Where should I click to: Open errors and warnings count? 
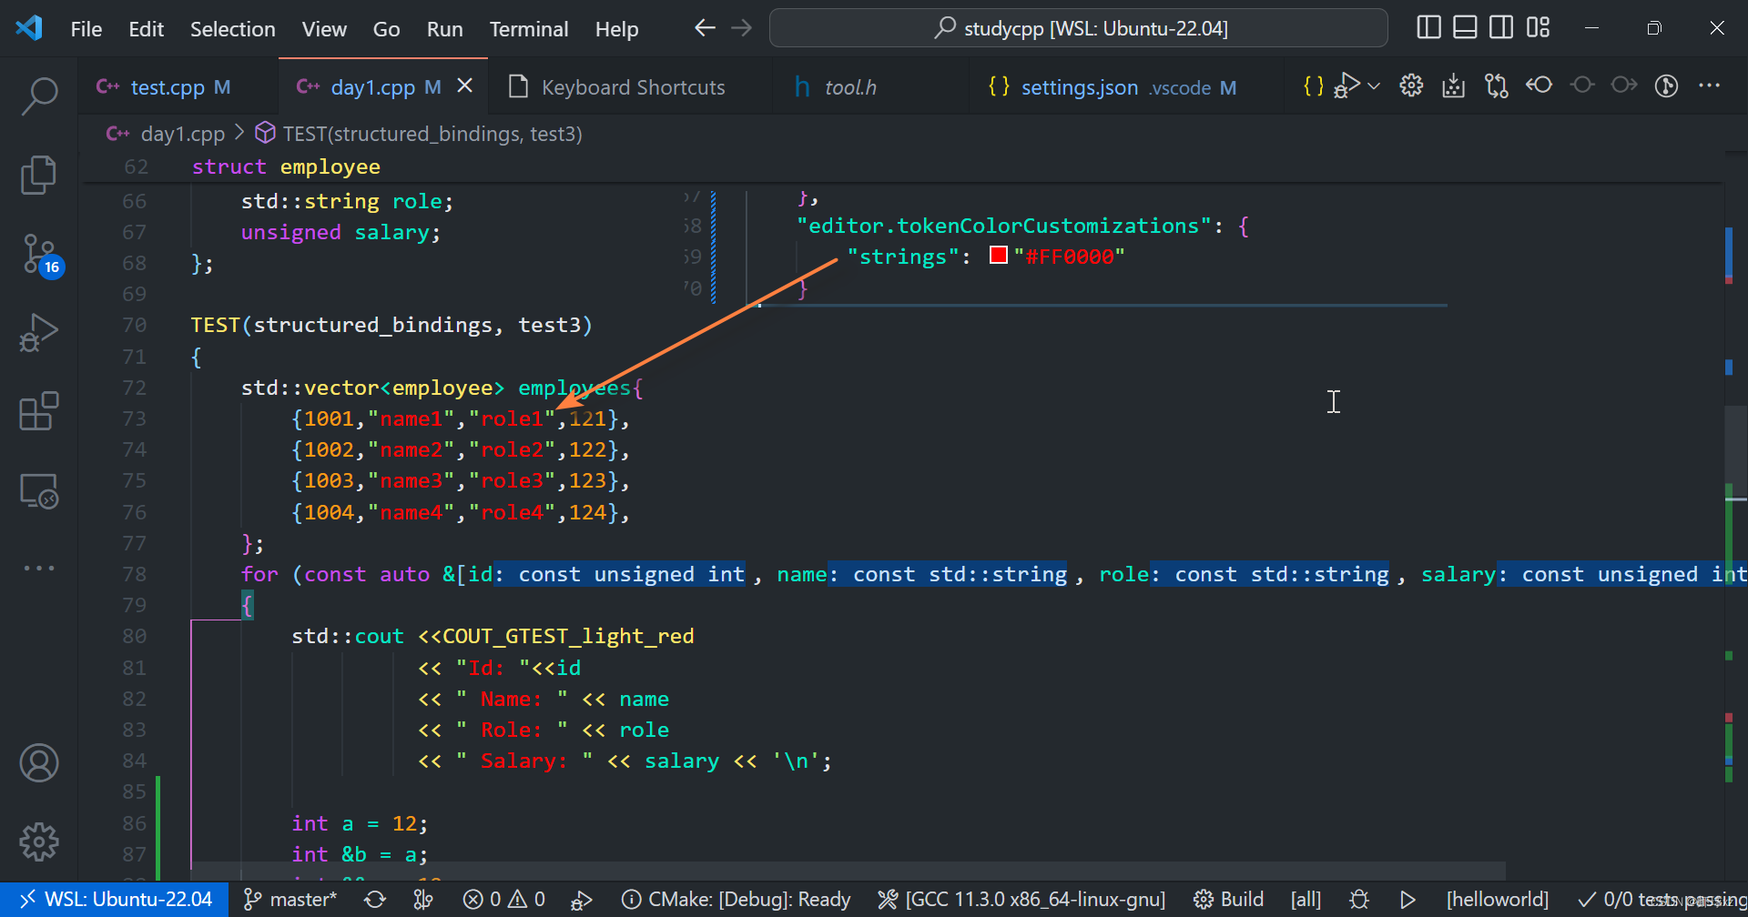503,899
